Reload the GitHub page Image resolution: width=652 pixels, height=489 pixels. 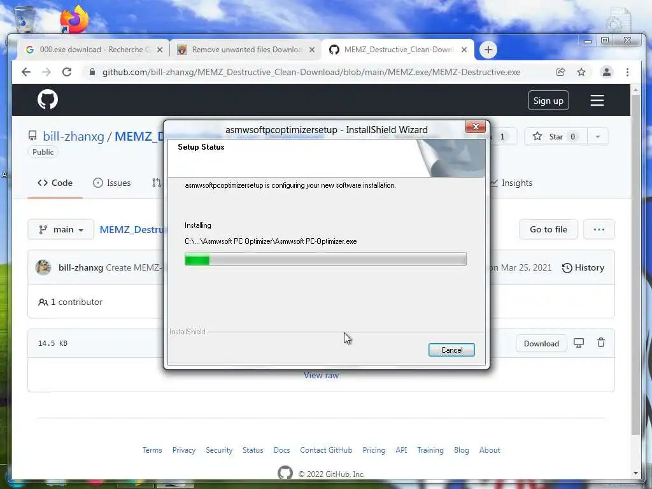pyautogui.click(x=67, y=72)
